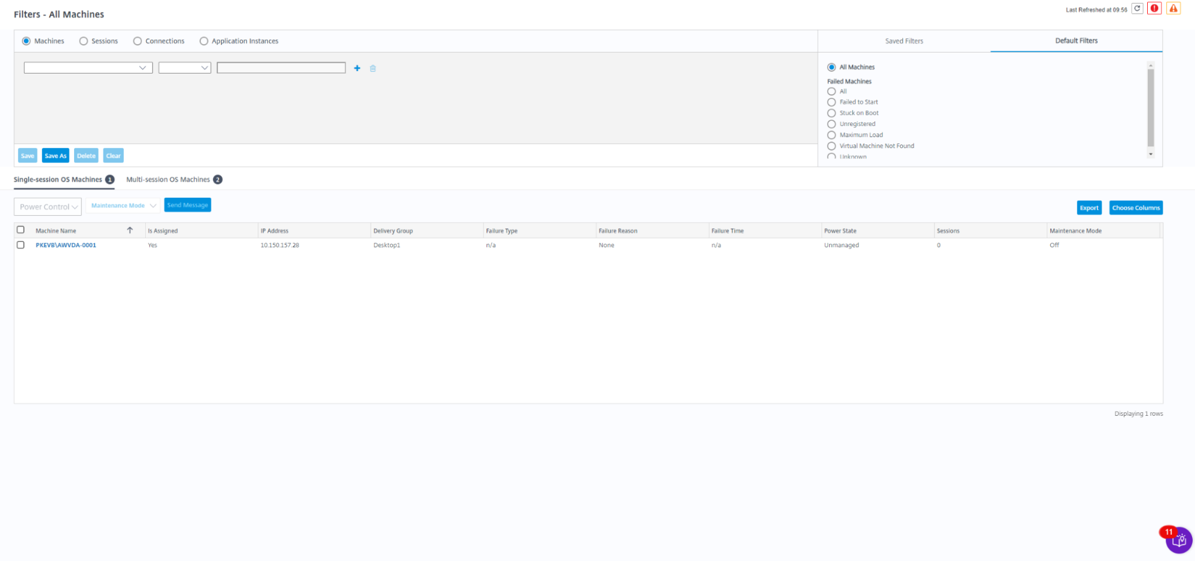Screen dimensions: 1195x561
Task: Open the first filter field dropdown
Action: (88, 68)
